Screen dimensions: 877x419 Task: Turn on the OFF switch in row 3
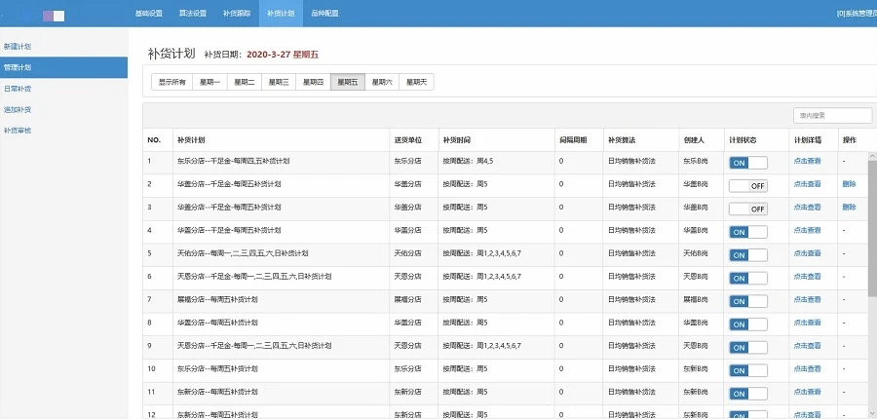tap(747, 209)
